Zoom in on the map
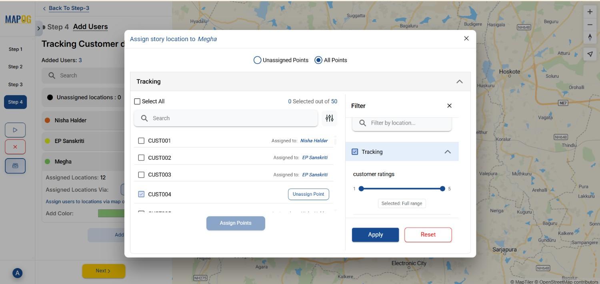Viewport: 600px width, 284px height. coord(590,11)
